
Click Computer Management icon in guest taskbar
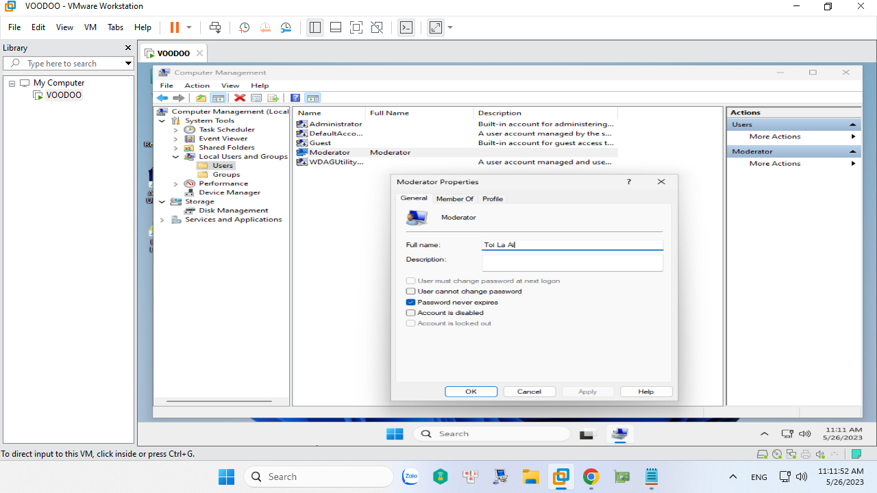coord(620,433)
